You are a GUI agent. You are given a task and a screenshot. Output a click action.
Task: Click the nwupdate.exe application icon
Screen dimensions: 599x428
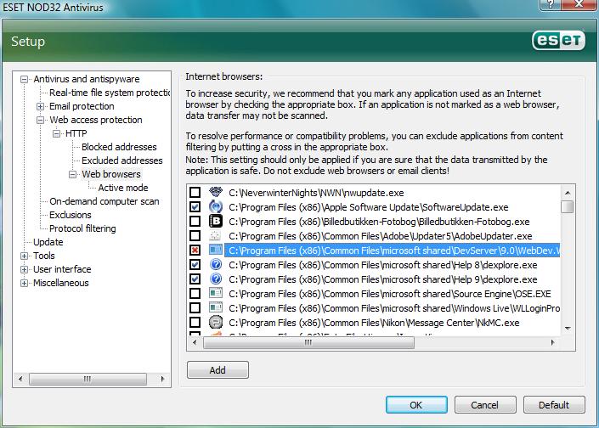(x=216, y=193)
